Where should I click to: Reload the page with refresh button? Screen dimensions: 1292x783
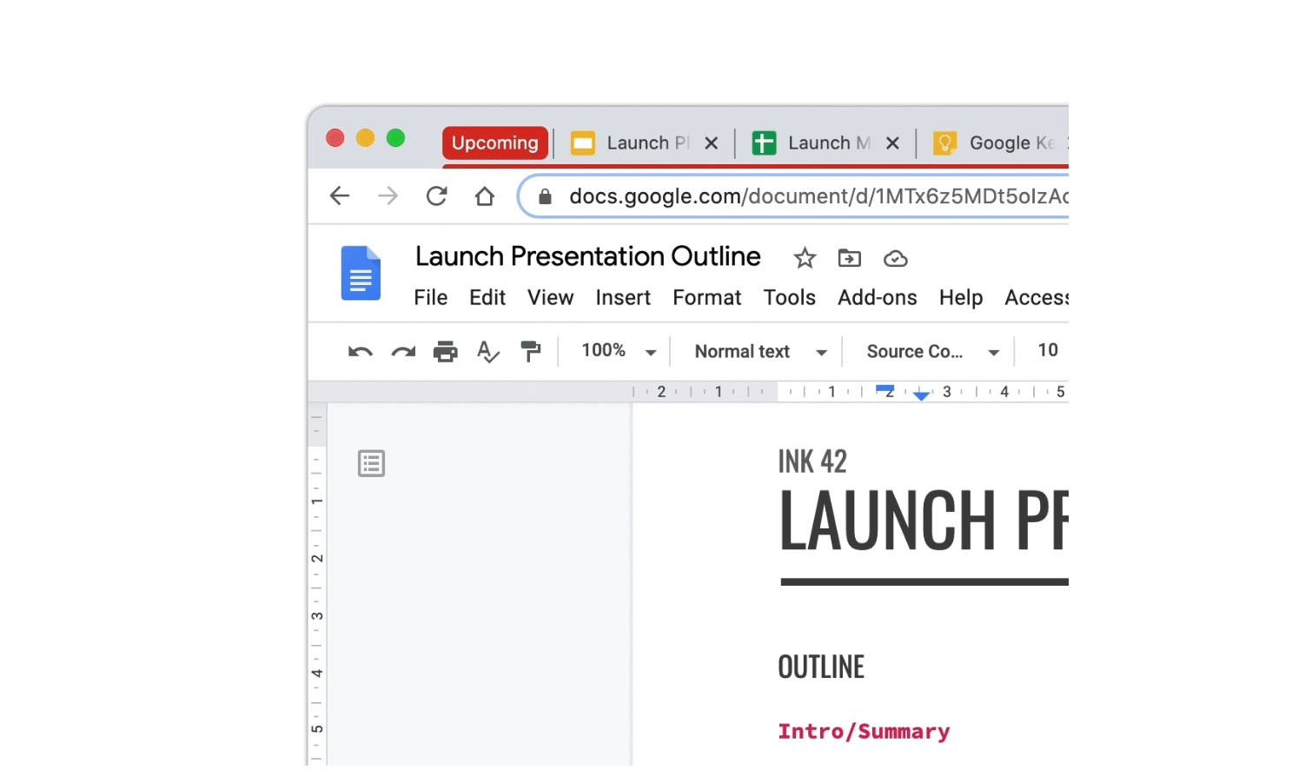(437, 196)
